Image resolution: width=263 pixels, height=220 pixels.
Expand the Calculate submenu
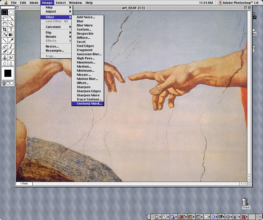56,27
